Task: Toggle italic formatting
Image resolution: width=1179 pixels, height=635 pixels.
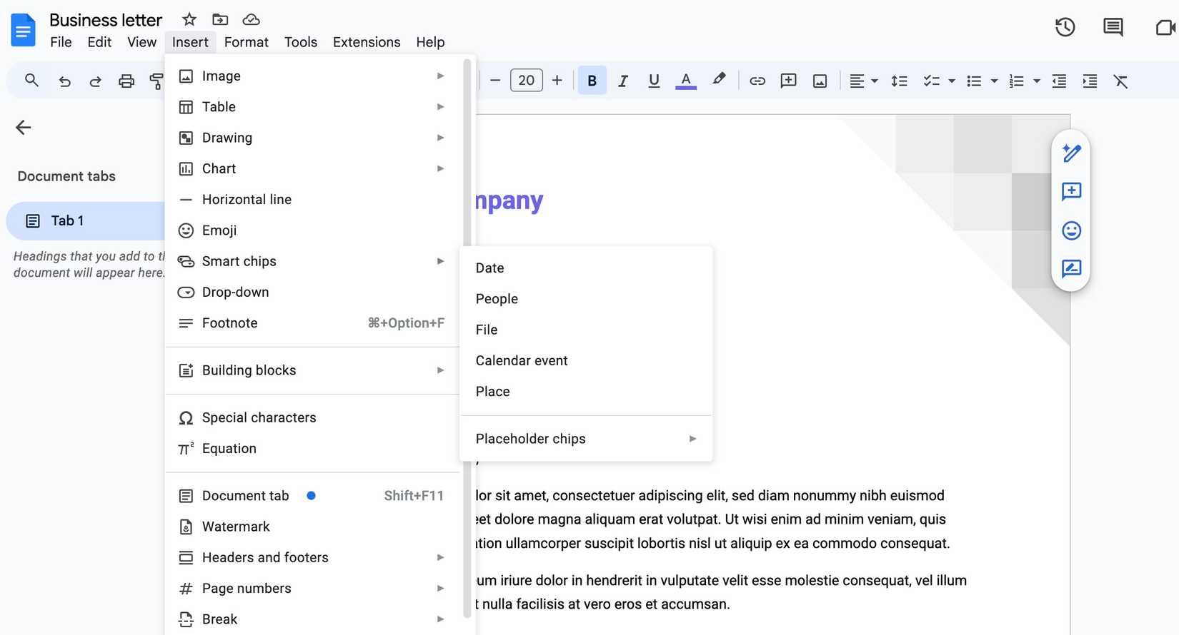Action: coord(622,81)
